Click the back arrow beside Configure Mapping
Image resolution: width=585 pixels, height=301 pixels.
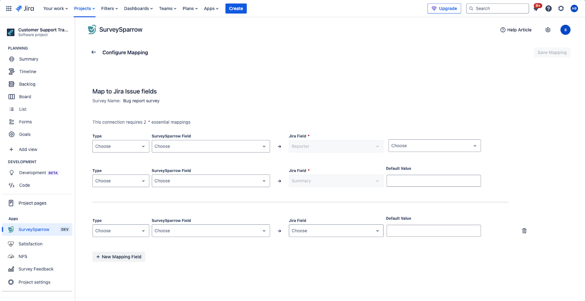[94, 52]
